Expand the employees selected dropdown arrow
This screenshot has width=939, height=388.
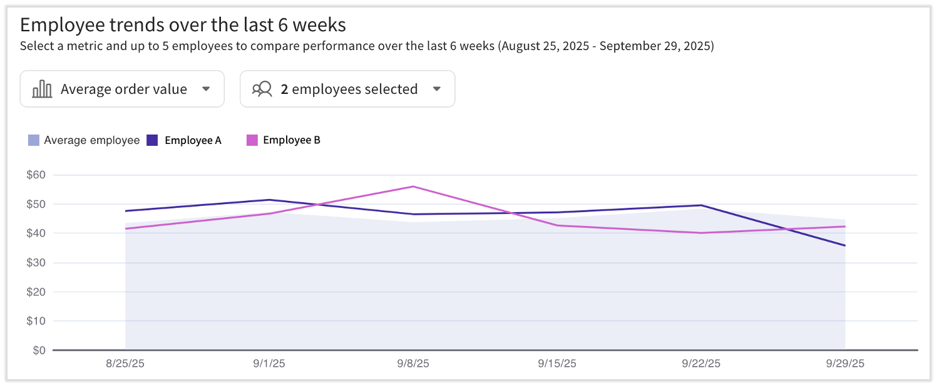(x=437, y=89)
